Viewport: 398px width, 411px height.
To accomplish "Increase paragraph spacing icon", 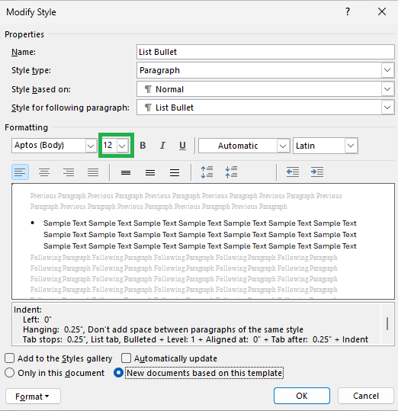I will click(207, 172).
